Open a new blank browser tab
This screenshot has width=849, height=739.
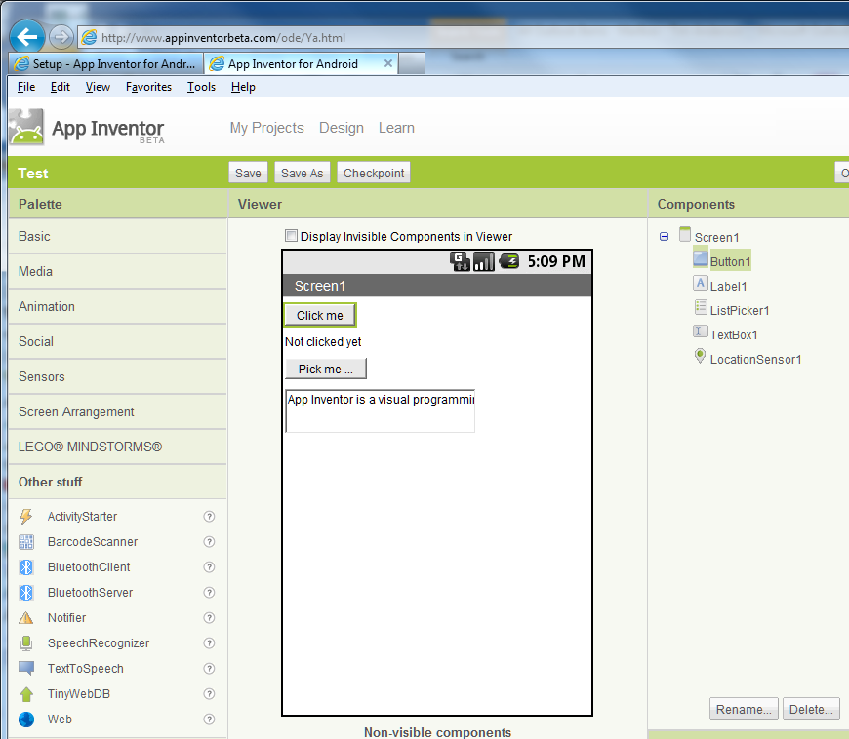coord(412,63)
